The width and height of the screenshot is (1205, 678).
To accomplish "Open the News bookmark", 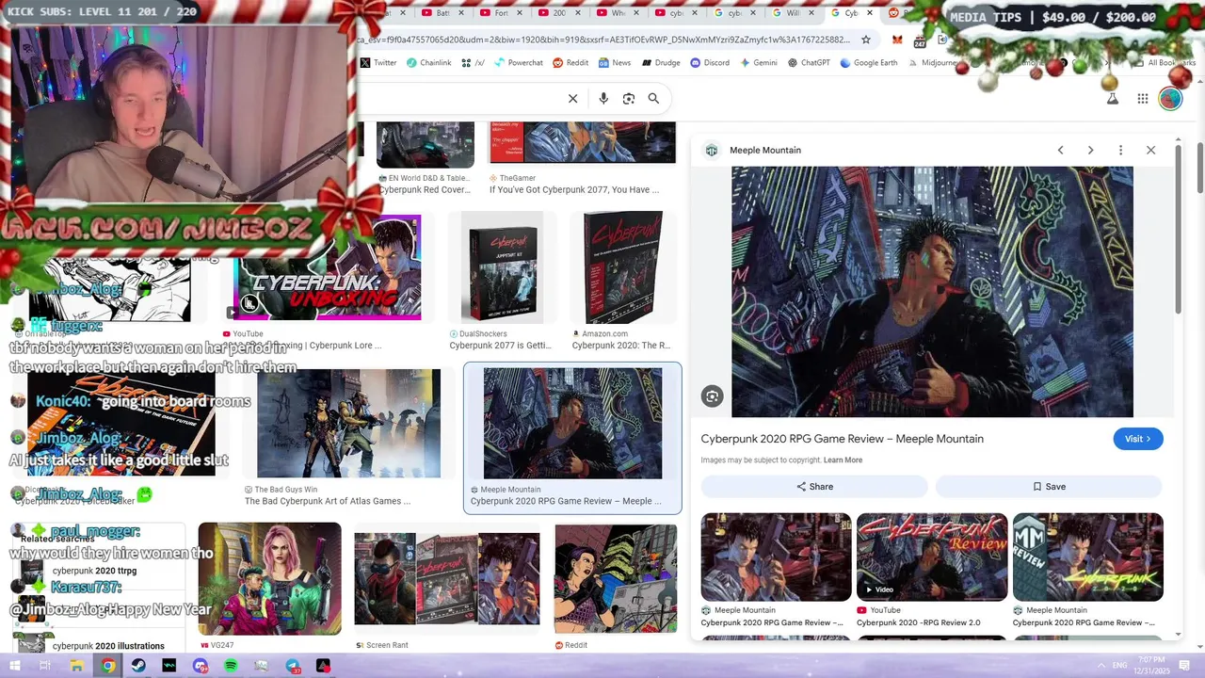I will 615,63.
